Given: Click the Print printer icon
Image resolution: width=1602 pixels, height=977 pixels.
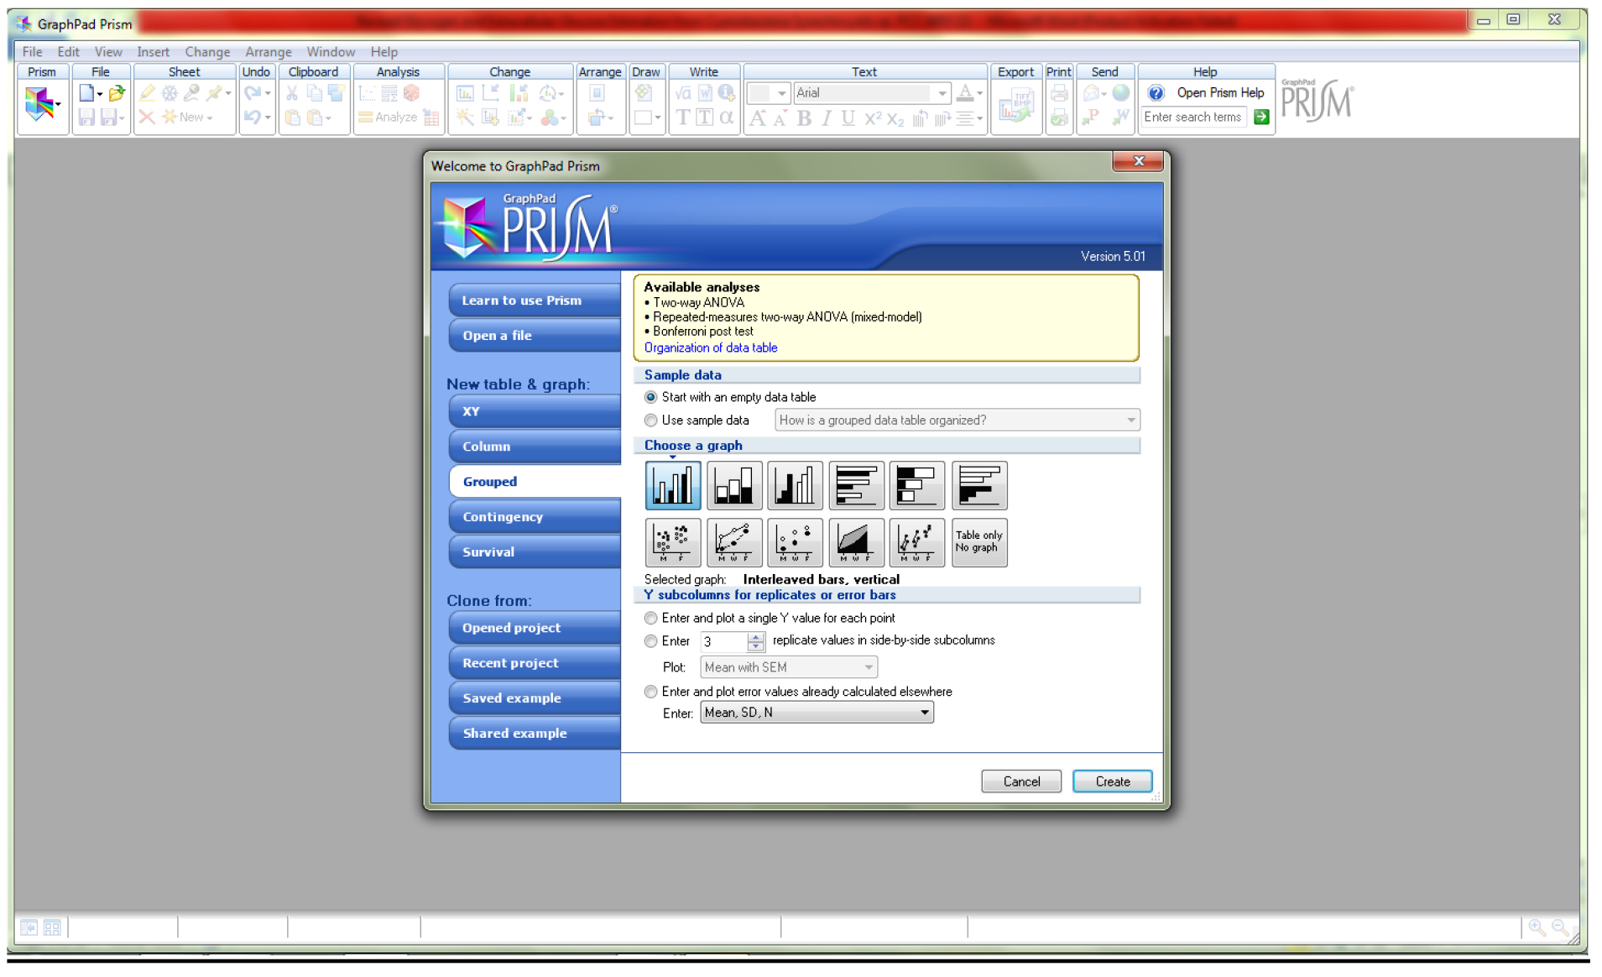Looking at the screenshot, I should coord(1059,93).
